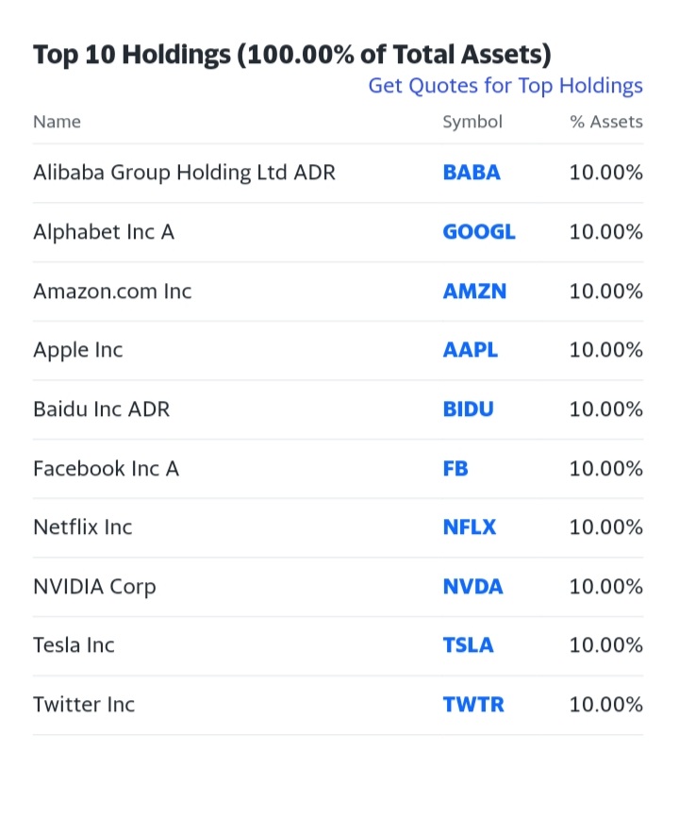Viewport: 679px width, 818px height.
Task: Open the TWTR ticker symbol link
Action: click(473, 705)
